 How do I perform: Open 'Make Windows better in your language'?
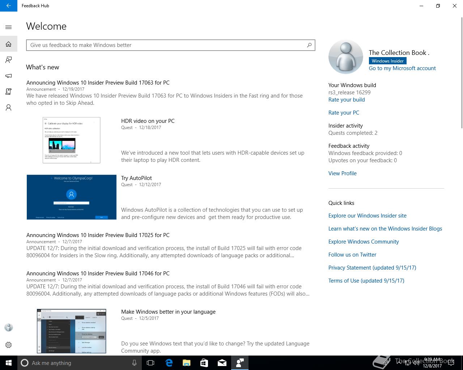(168, 312)
